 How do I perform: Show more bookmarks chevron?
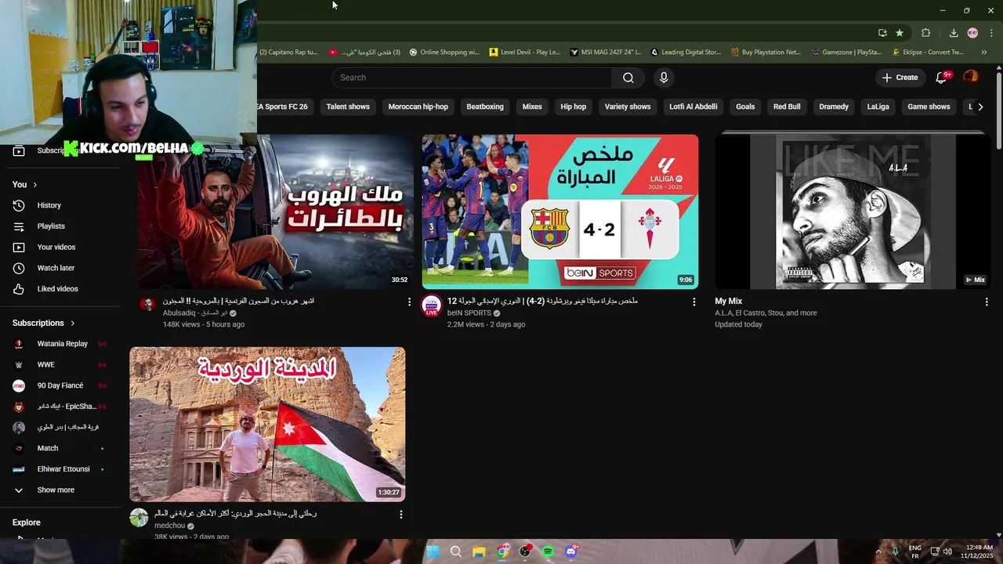pos(984,52)
